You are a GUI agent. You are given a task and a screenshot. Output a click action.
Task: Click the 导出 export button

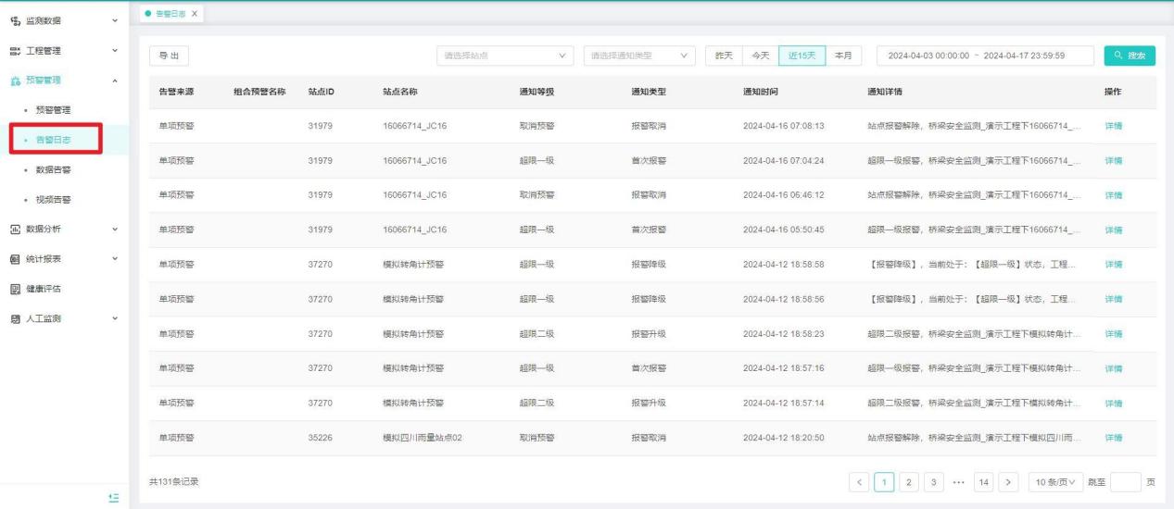[170, 56]
